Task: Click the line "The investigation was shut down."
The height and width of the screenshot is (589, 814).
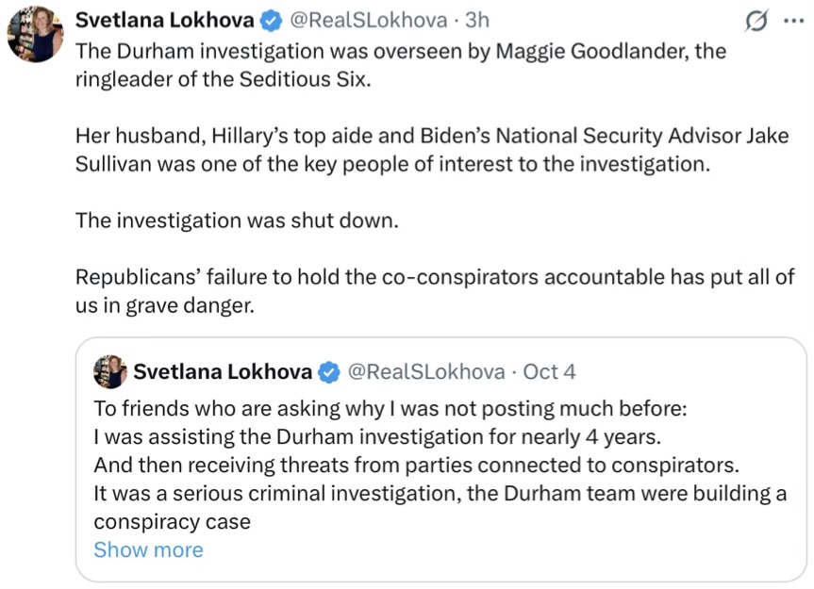Action: (x=237, y=221)
